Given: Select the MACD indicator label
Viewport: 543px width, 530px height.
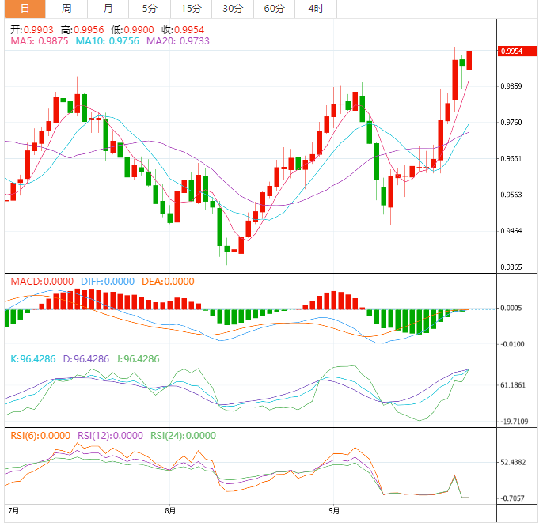Looking at the screenshot, I should (x=40, y=281).
